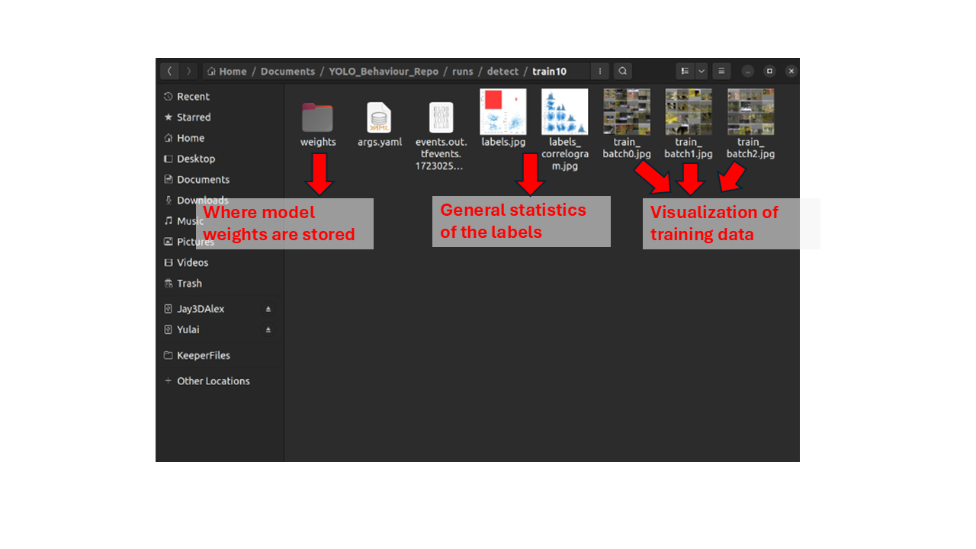Click the Trash bin icon in sidebar
The width and height of the screenshot is (976, 549).
click(169, 283)
